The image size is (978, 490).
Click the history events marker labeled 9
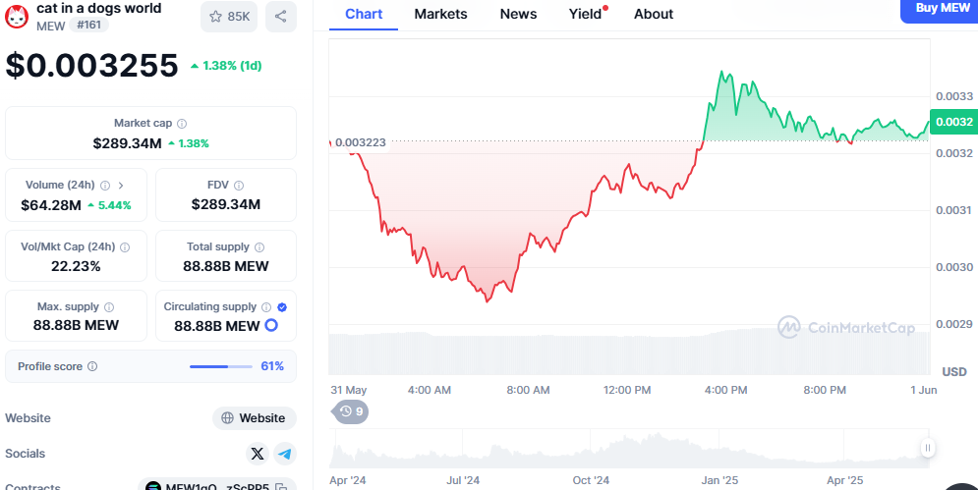coord(351,411)
